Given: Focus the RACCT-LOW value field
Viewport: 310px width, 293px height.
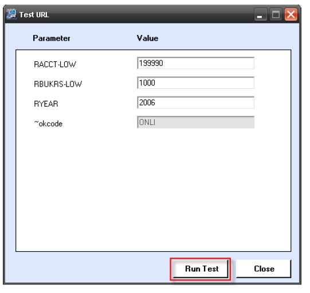Looking at the screenshot, I should click(x=195, y=63).
